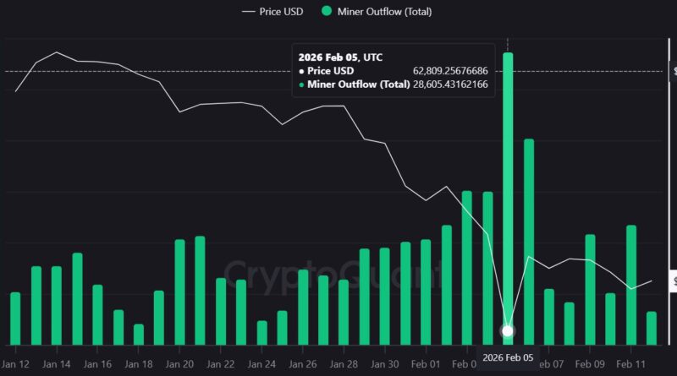Click the Jan 26 x-axis date label

303,363
